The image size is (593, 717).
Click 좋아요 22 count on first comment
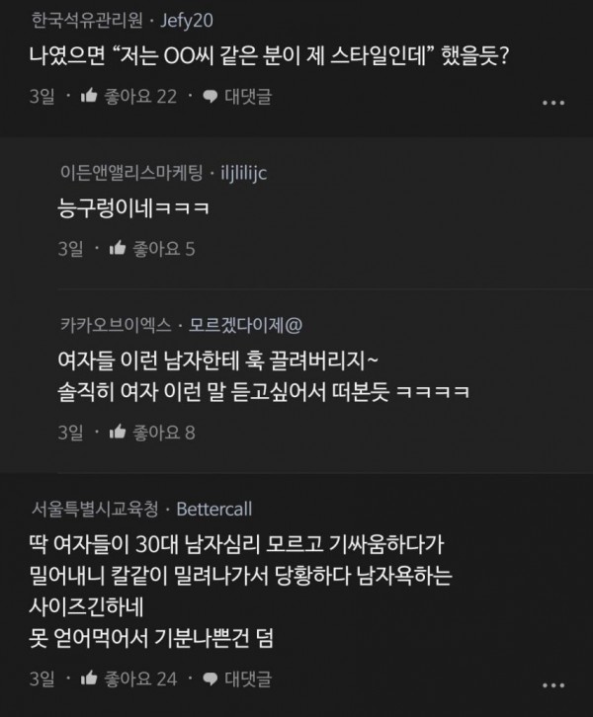tap(140, 97)
